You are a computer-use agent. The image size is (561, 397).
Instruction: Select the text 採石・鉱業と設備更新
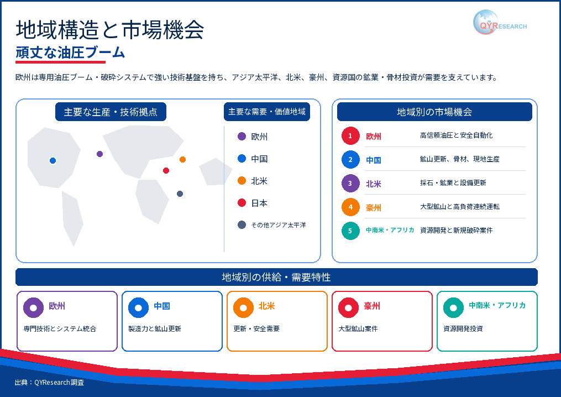click(x=453, y=182)
